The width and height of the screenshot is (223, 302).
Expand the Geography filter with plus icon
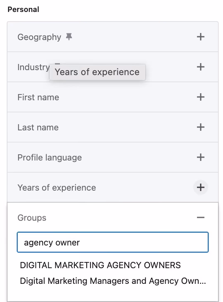[200, 37]
